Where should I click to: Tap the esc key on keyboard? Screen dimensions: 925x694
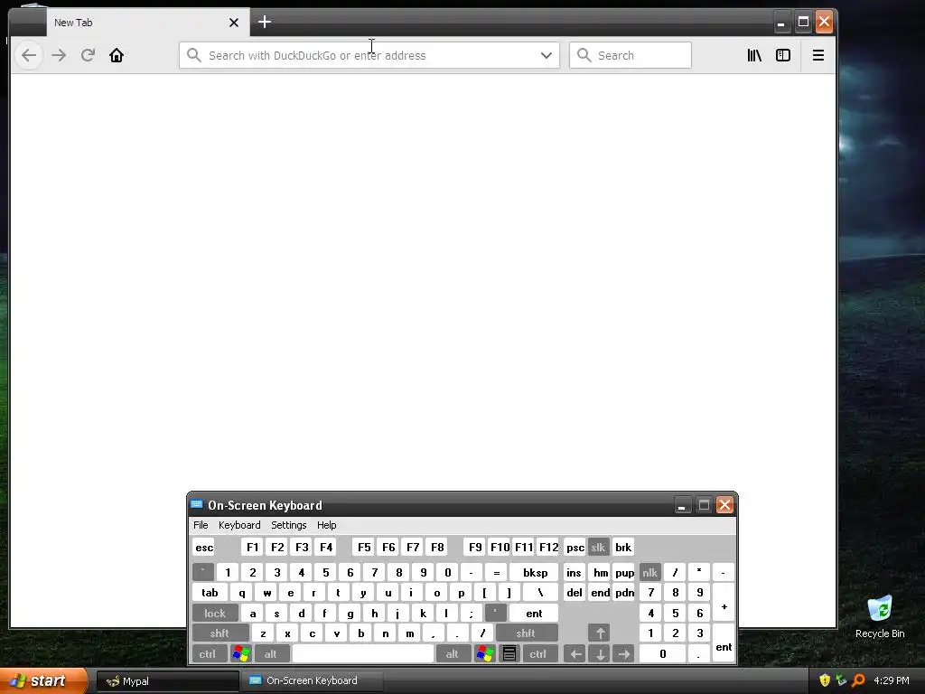point(204,547)
